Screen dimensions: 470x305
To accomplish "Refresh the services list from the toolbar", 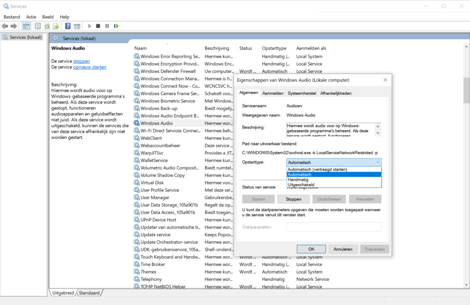I will [47, 26].
